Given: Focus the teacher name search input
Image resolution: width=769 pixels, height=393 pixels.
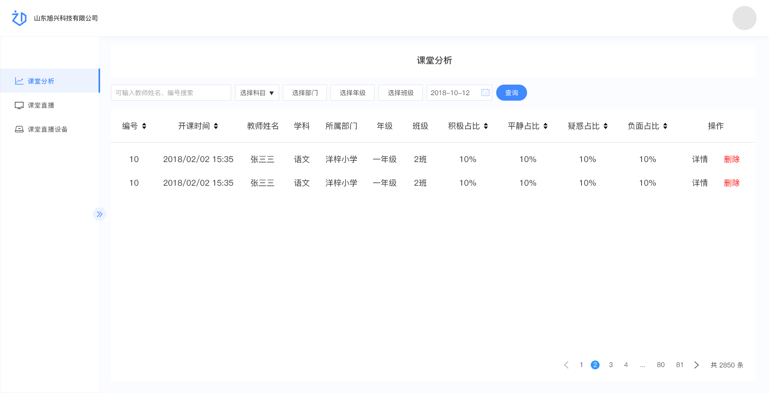Looking at the screenshot, I should pos(171,93).
